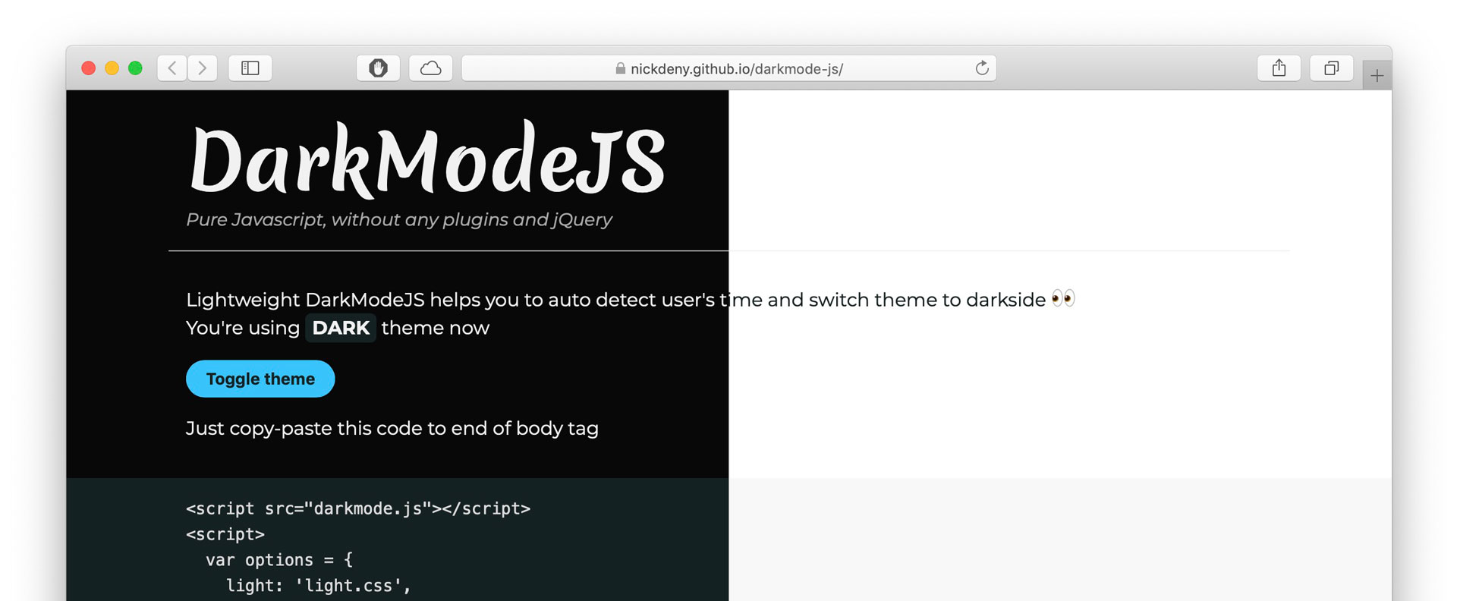Click the eyes emoji after darkside
This screenshot has height=601, width=1457.
pos(1064,299)
